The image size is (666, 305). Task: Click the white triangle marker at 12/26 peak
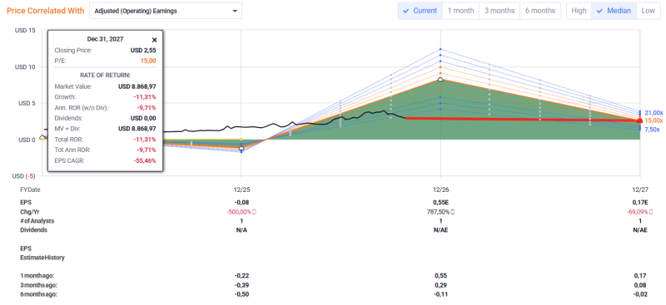[x=440, y=79]
